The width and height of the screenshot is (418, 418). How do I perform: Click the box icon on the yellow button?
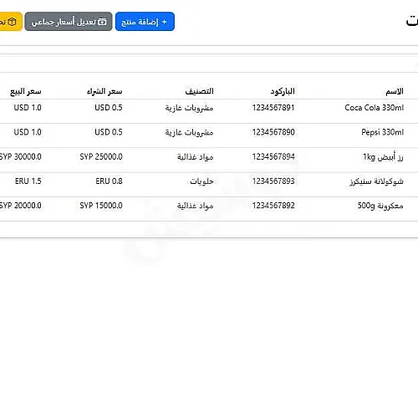point(12,22)
